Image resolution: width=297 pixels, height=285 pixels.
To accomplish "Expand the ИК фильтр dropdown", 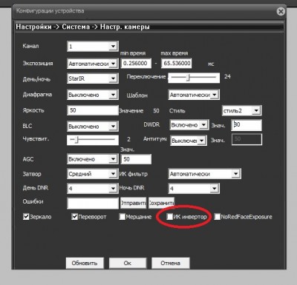I will pos(204,174).
